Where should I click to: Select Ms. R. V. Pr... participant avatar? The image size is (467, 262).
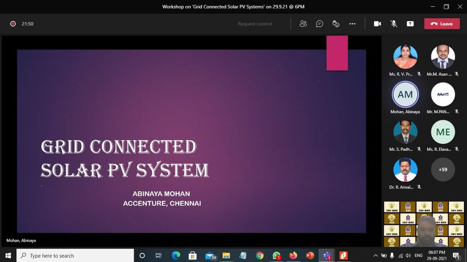click(405, 57)
